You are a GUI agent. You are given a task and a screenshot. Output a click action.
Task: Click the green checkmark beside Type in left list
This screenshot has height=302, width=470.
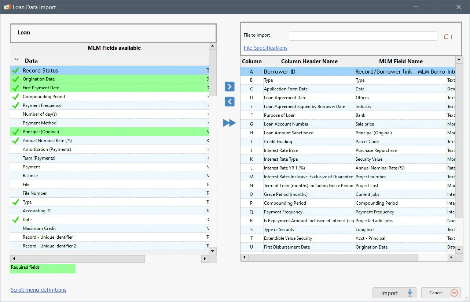(16, 202)
